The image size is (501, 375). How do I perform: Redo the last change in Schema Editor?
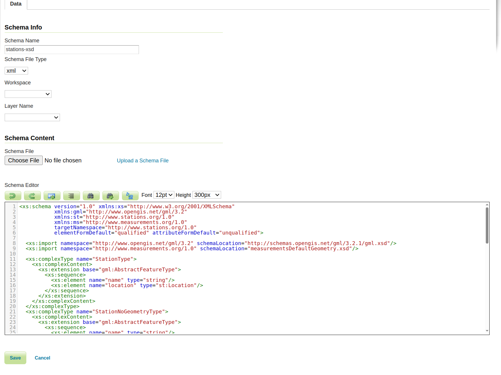click(x=32, y=196)
